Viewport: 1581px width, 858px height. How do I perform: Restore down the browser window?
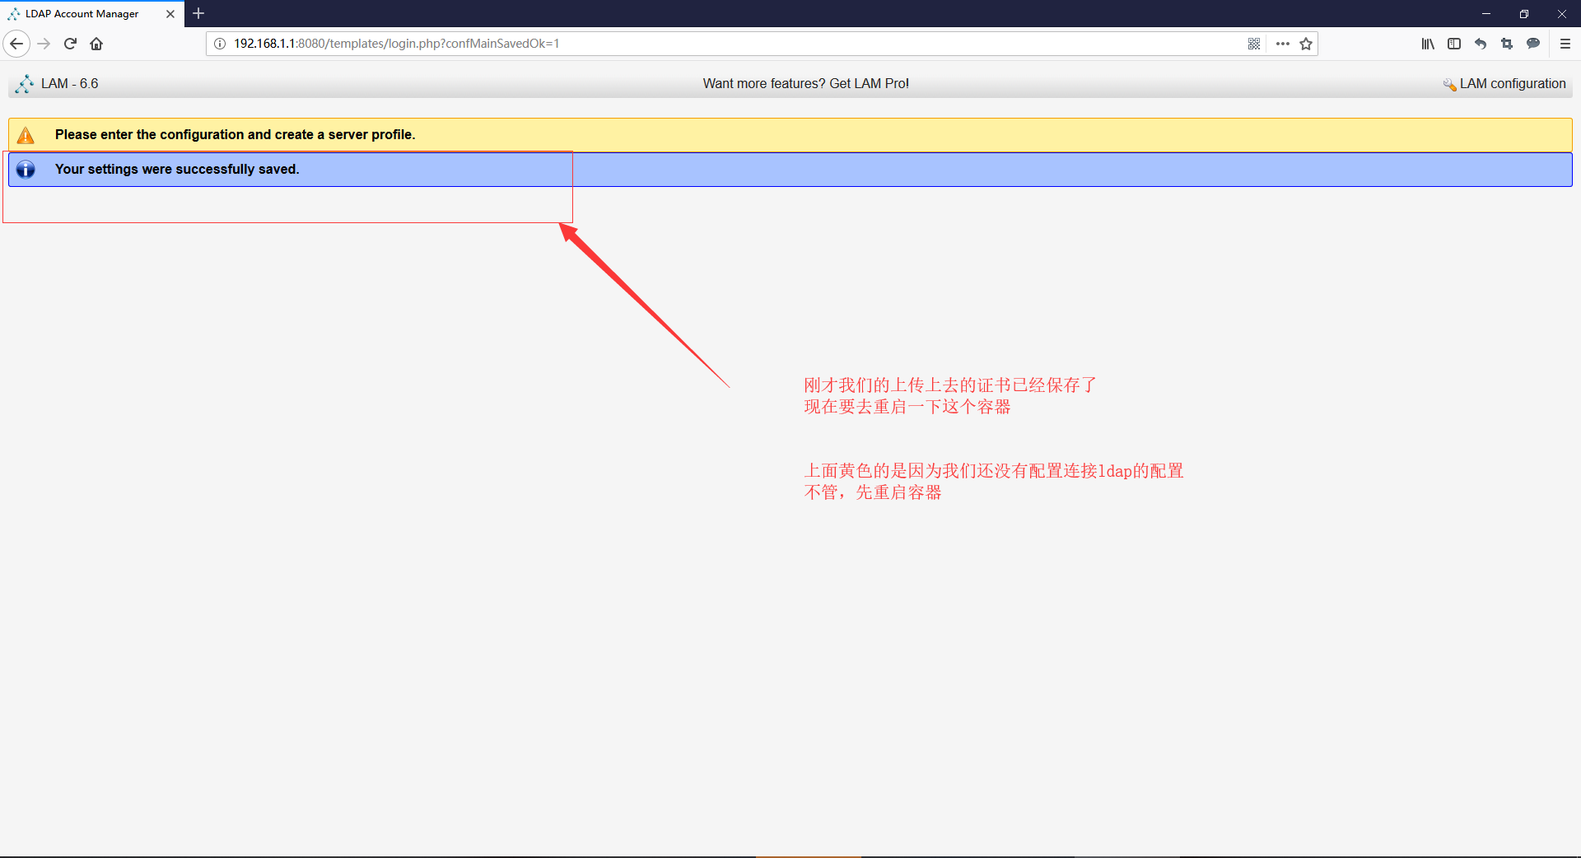[x=1524, y=13]
